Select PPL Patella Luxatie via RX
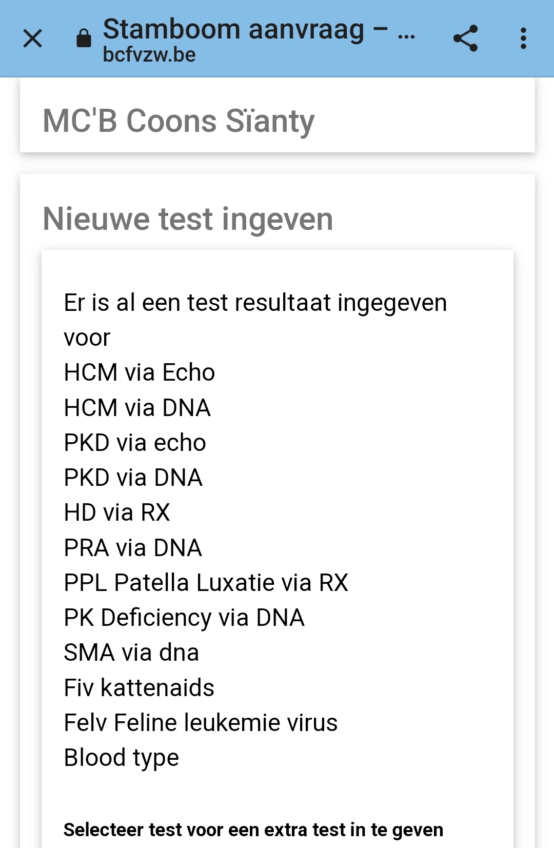554x848 pixels. (x=206, y=583)
